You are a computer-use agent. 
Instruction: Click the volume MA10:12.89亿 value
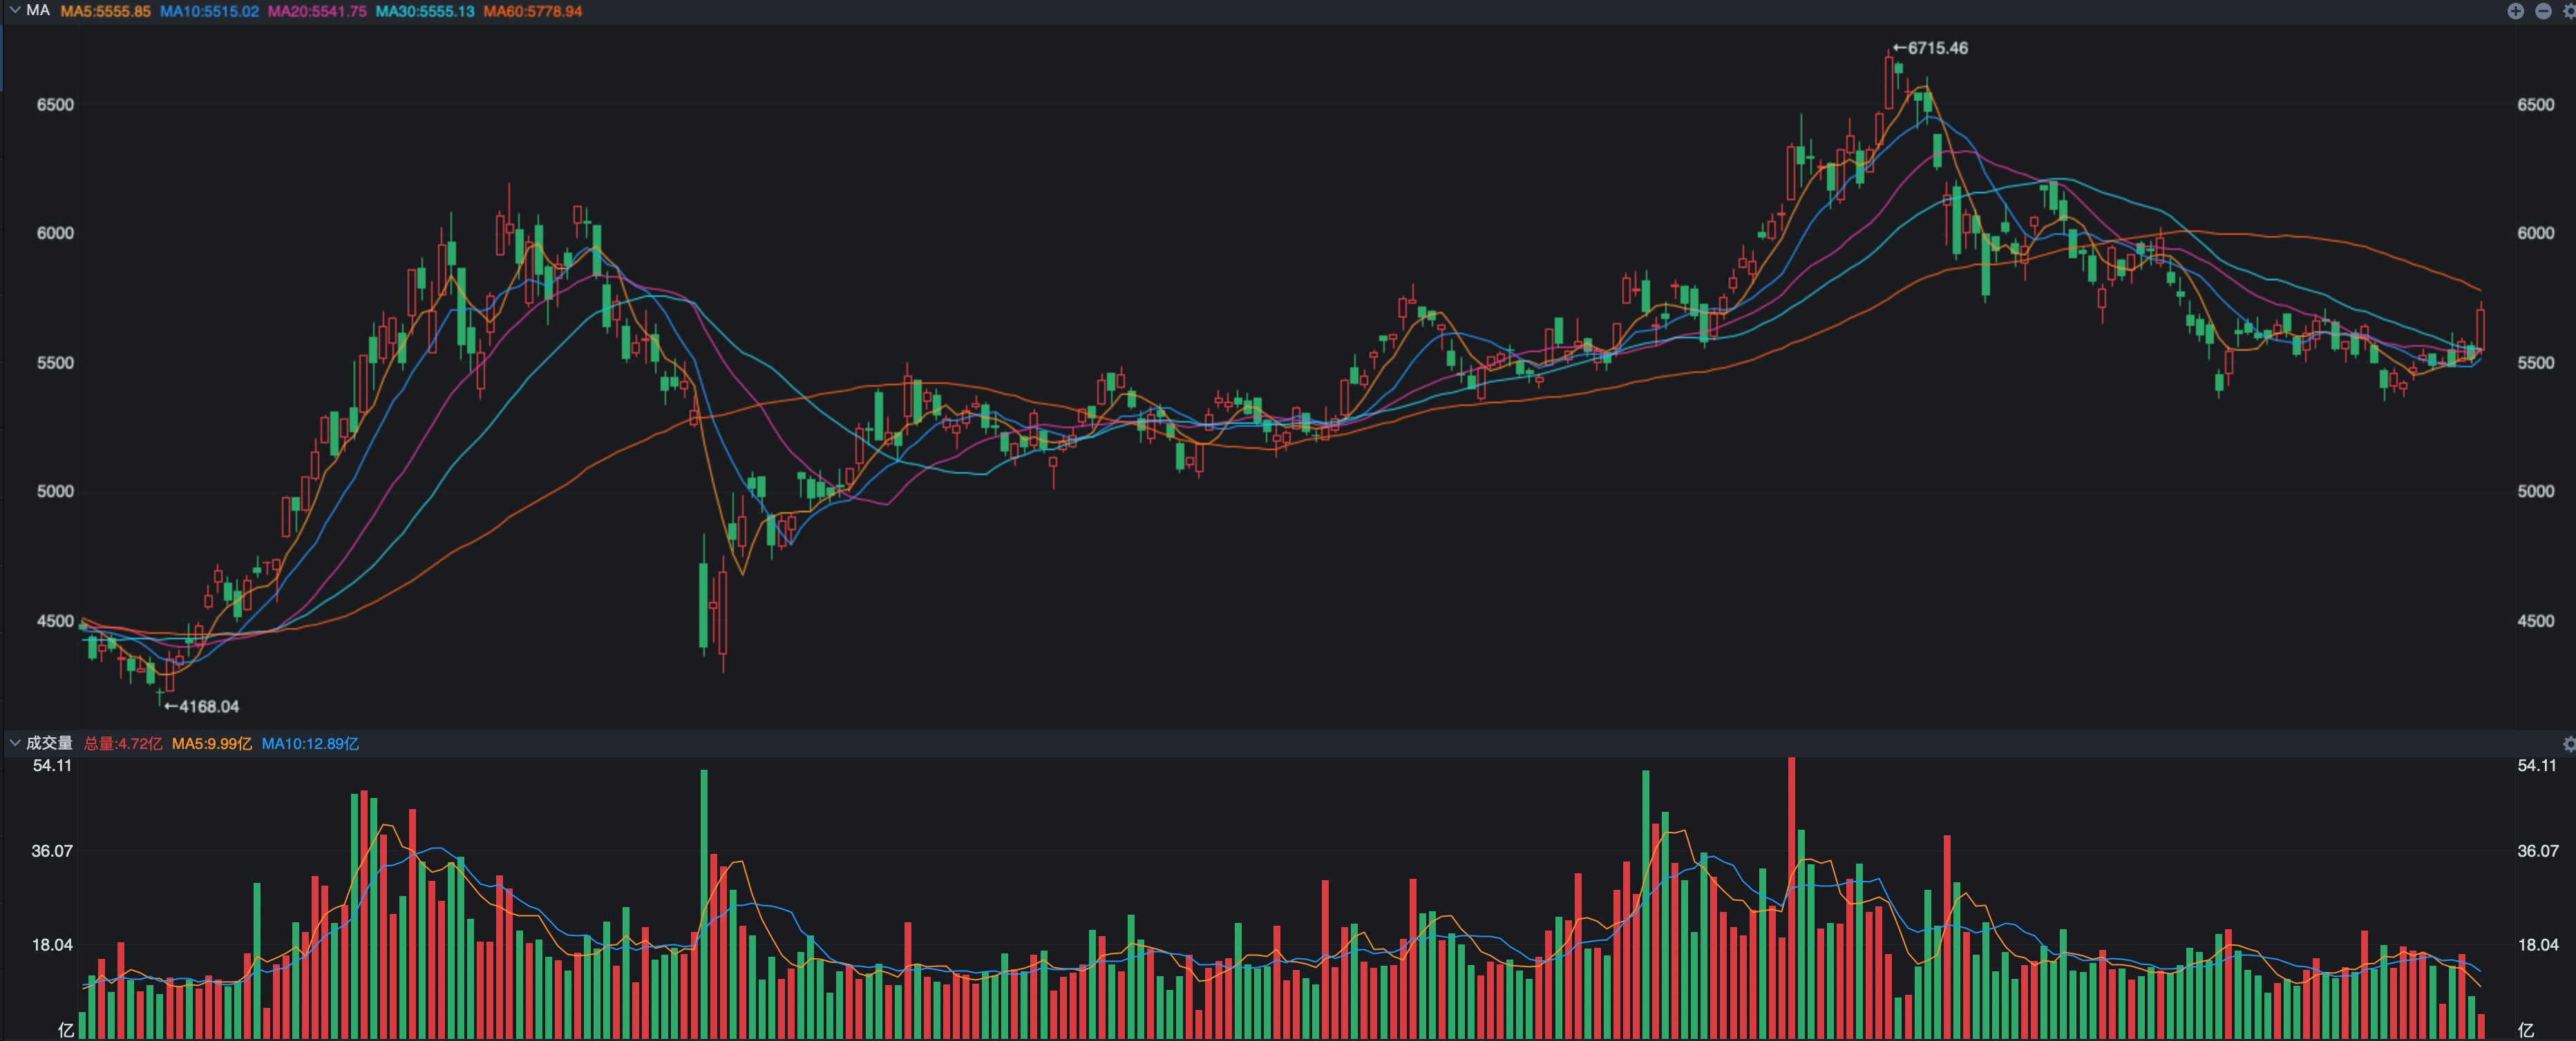click(310, 743)
